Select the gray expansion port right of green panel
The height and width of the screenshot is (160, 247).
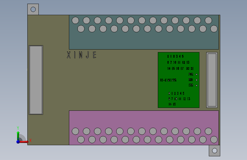(212, 80)
